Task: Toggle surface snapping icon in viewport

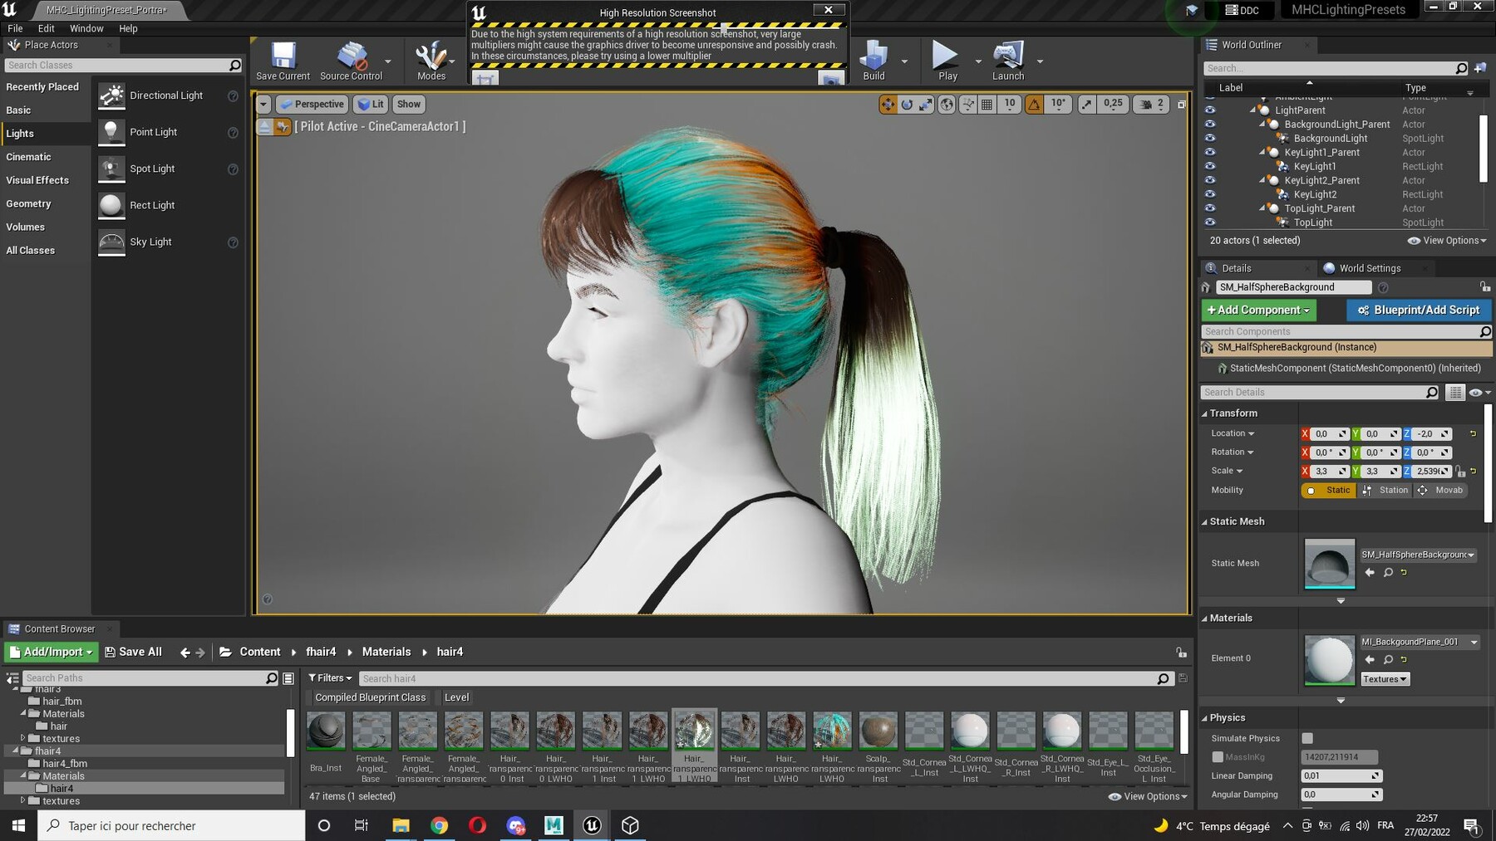Action: pyautogui.click(x=967, y=104)
